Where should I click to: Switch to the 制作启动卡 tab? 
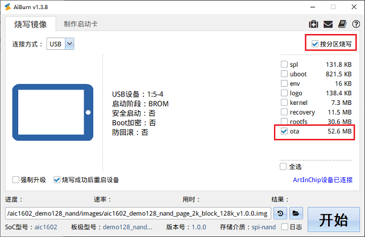[80, 24]
